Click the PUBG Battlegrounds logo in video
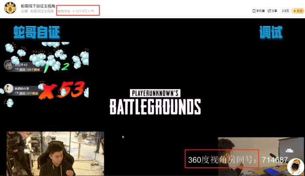Image resolution: width=305 pixels, height=176 pixels. tap(155, 102)
